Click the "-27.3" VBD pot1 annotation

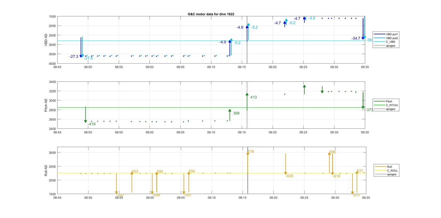tap(74, 57)
